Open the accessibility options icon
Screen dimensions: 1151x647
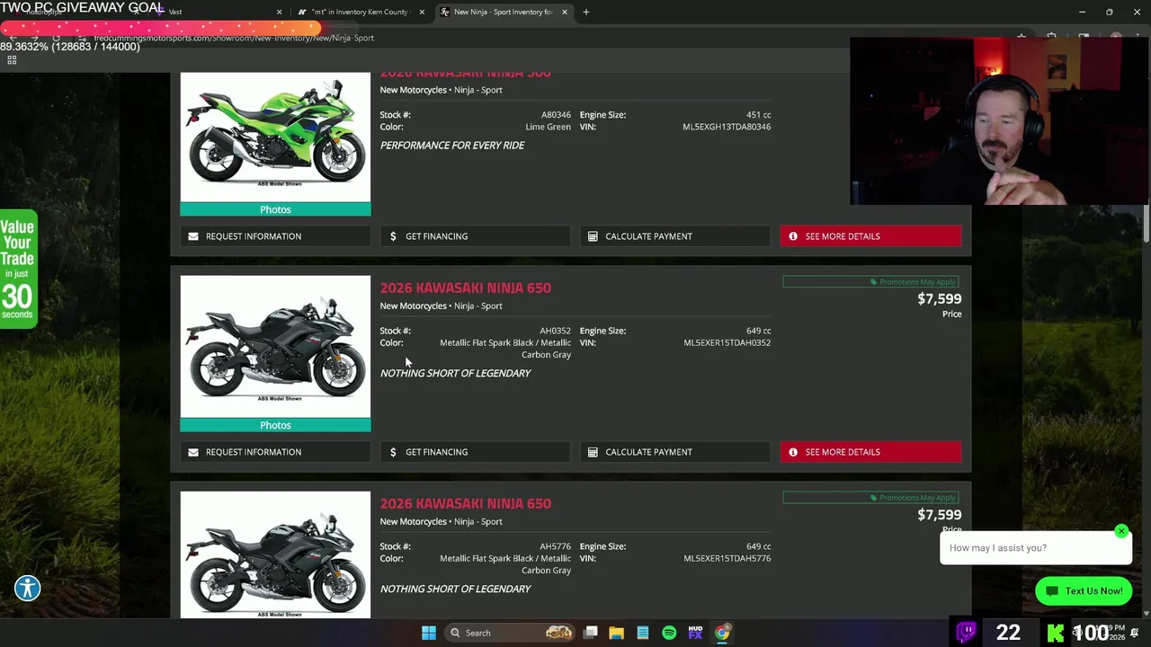tap(27, 589)
